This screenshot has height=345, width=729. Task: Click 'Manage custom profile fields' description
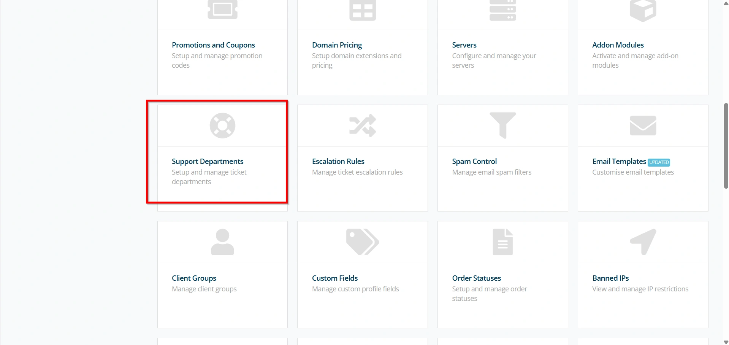pyautogui.click(x=355, y=289)
